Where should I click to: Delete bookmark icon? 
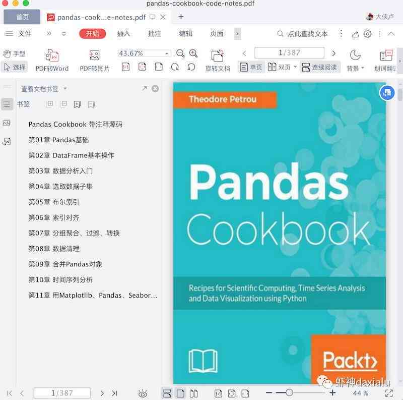click(x=91, y=104)
